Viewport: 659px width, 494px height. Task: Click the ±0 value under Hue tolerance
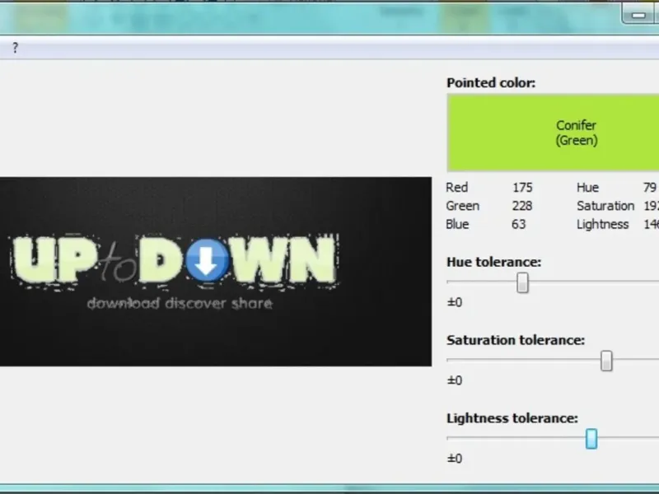[x=455, y=302]
